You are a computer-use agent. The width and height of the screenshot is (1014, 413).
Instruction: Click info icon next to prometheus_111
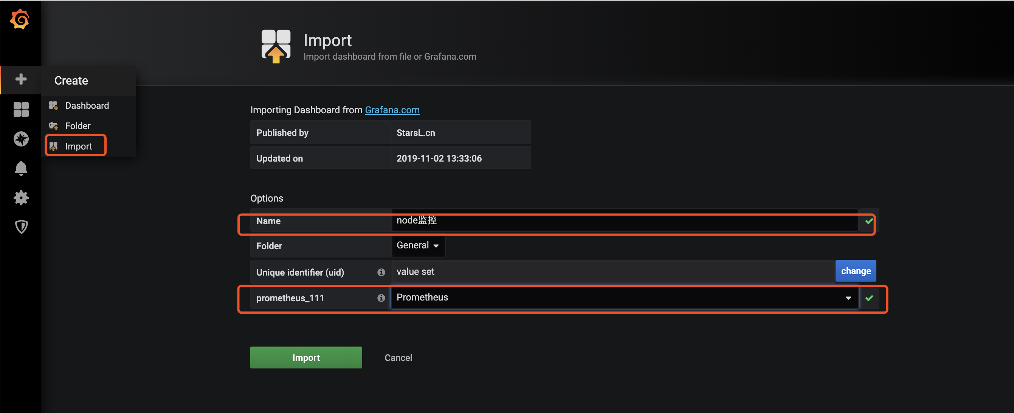tap(381, 298)
